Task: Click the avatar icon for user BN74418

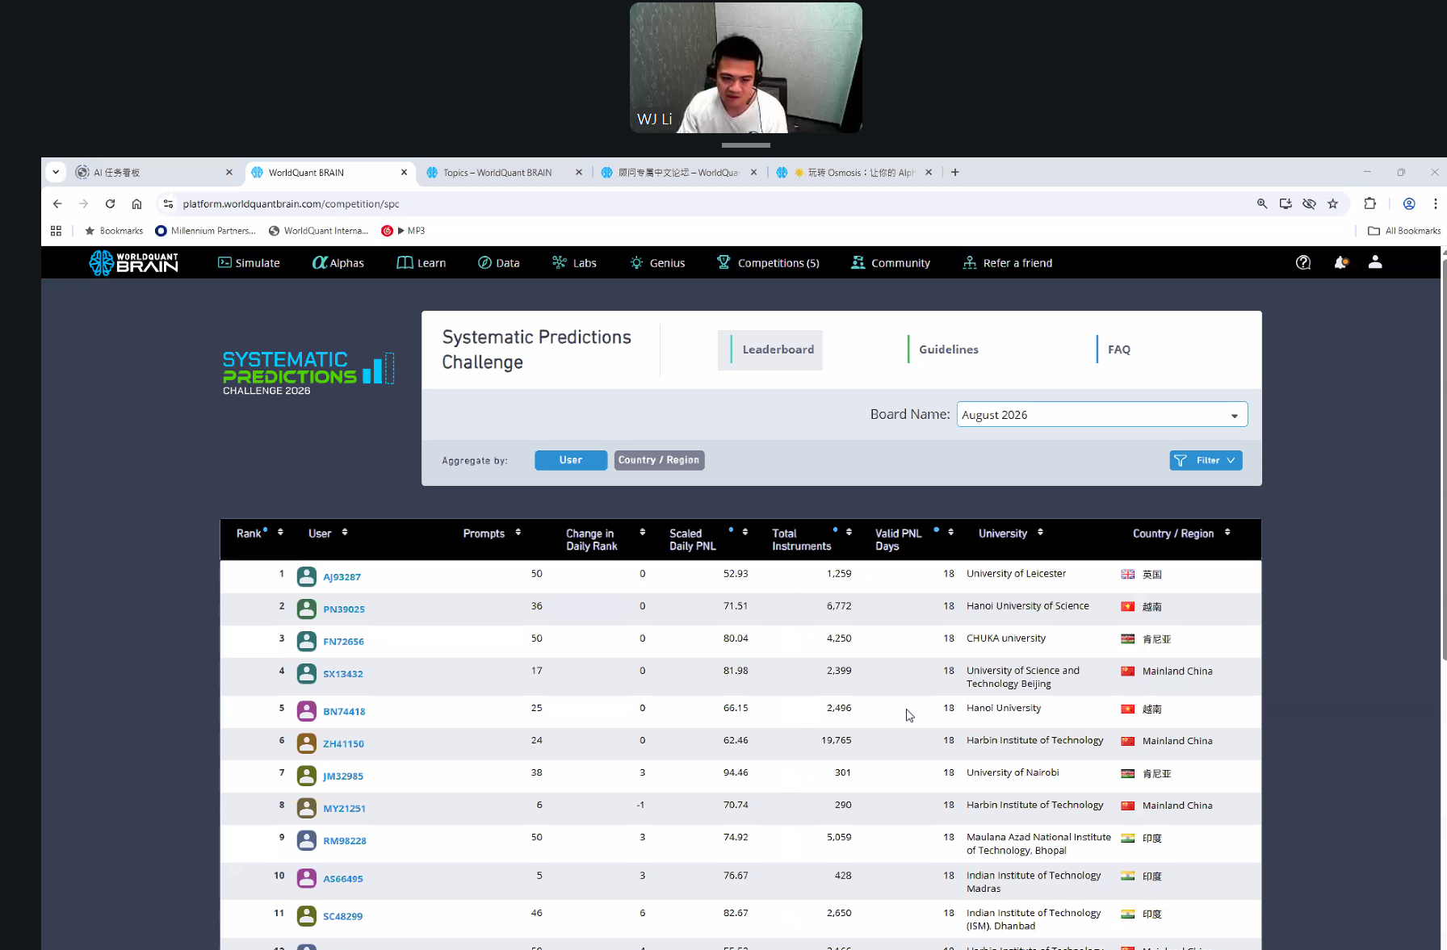Action: 307,711
